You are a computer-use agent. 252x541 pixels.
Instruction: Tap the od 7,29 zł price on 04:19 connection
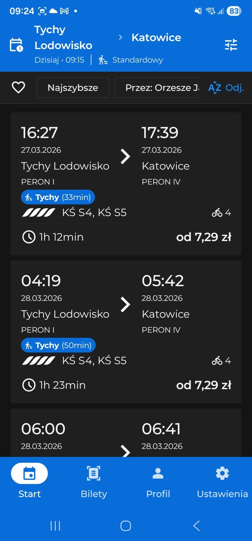pyautogui.click(x=204, y=385)
